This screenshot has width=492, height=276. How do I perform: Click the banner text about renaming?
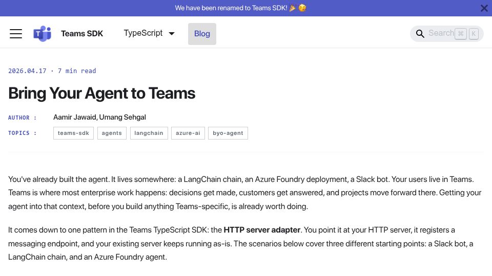[241, 8]
